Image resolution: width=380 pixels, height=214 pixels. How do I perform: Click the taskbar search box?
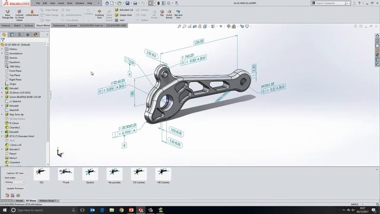click(x=43, y=210)
